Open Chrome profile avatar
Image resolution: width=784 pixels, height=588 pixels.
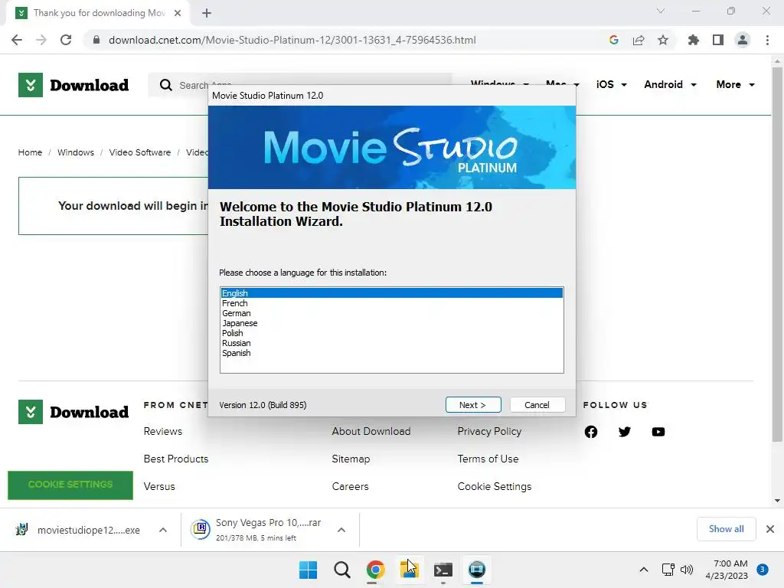pyautogui.click(x=743, y=40)
